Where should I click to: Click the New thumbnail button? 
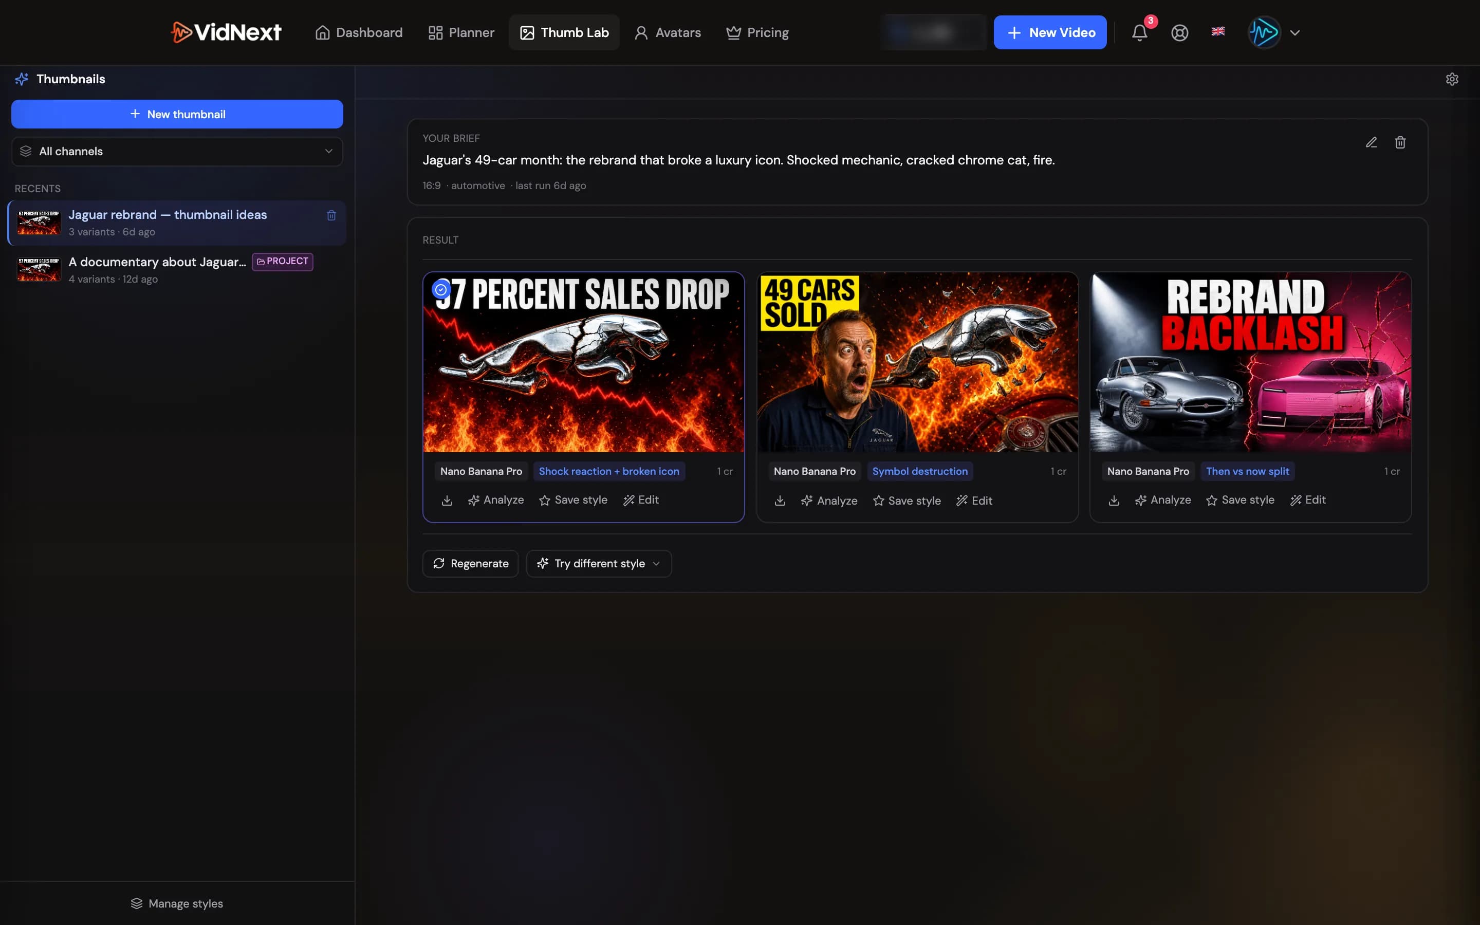tap(177, 114)
